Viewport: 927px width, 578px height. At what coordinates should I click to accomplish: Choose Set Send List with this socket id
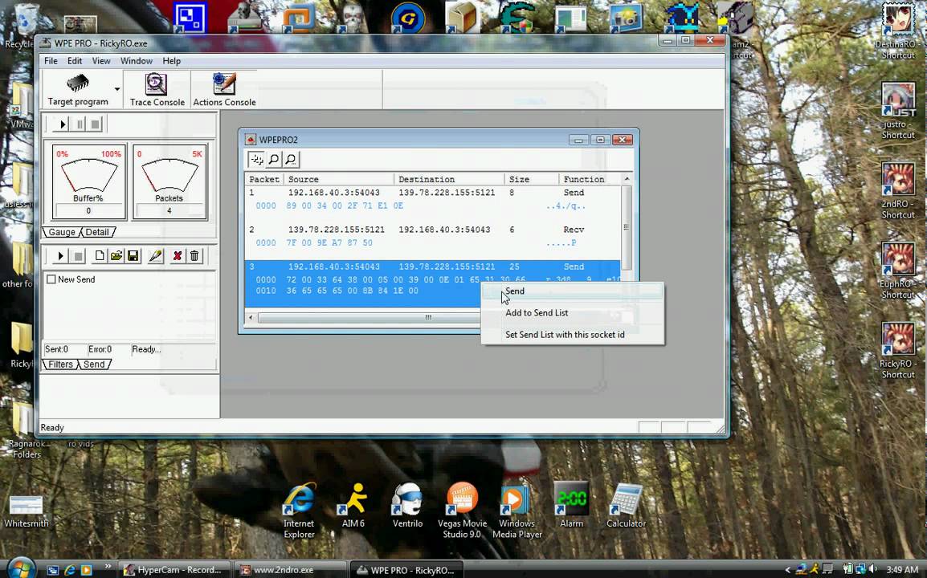pyautogui.click(x=572, y=335)
